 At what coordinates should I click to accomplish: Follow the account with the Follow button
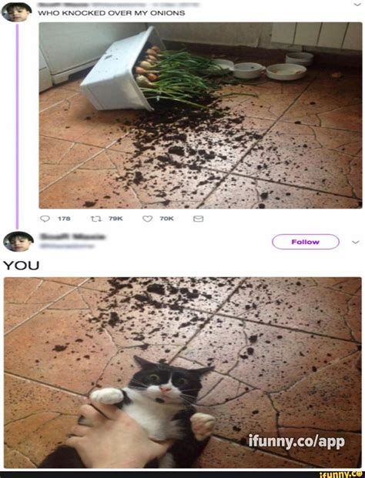pyautogui.click(x=305, y=242)
